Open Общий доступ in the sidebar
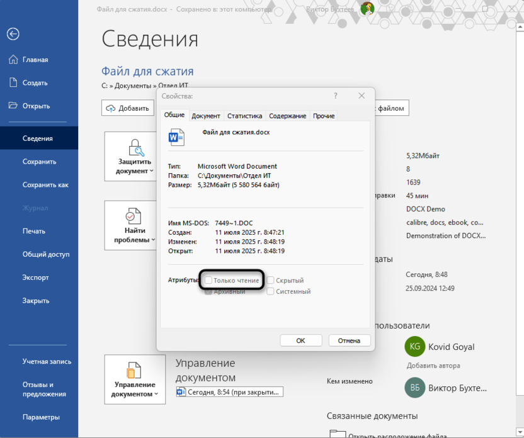Screen dimensions: 524x438 pos(39,254)
